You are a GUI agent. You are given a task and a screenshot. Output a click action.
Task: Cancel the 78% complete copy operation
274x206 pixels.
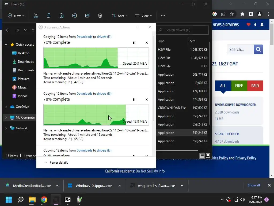(147, 100)
